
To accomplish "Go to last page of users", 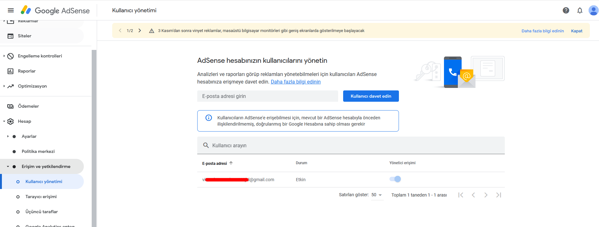I will click(x=498, y=195).
